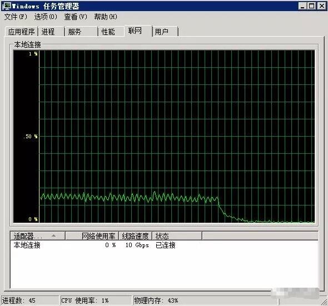This screenshot has height=306, width=328.
Task: Open the 查看(V) menu
Action: [76, 17]
